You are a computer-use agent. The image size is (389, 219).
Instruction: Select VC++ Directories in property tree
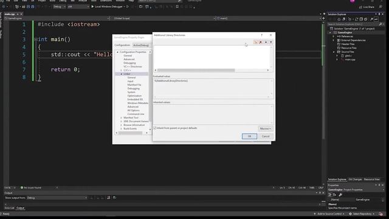[x=133, y=66]
